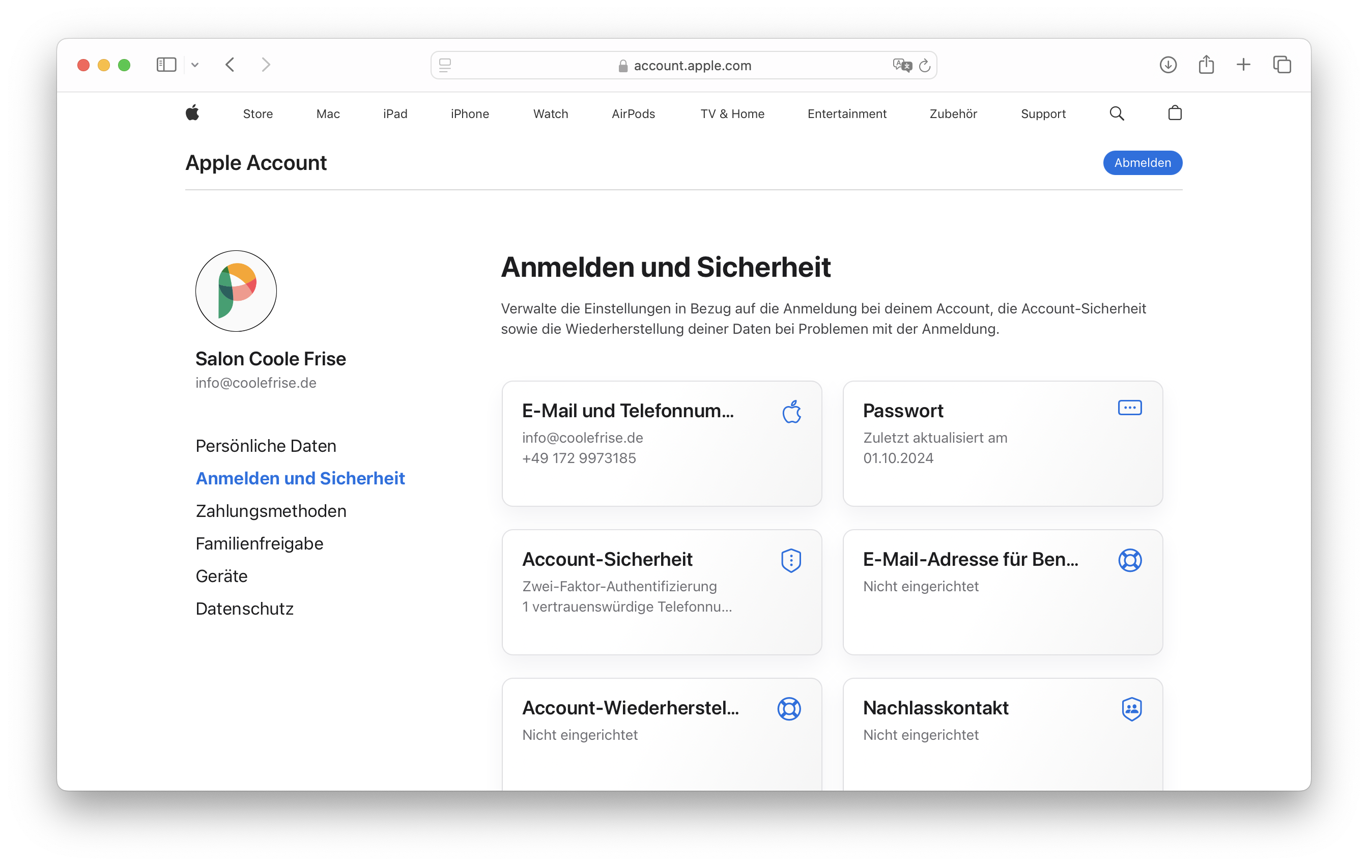This screenshot has width=1368, height=866.
Task: Expand the sidebar options chevron
Action: click(195, 65)
